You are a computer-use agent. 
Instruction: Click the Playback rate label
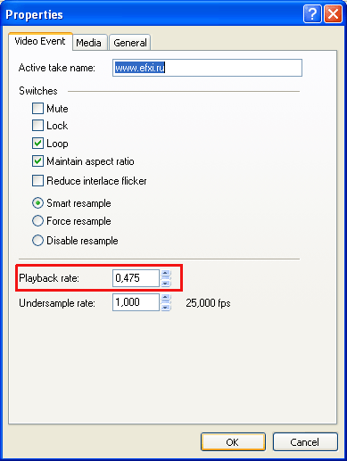point(49,278)
